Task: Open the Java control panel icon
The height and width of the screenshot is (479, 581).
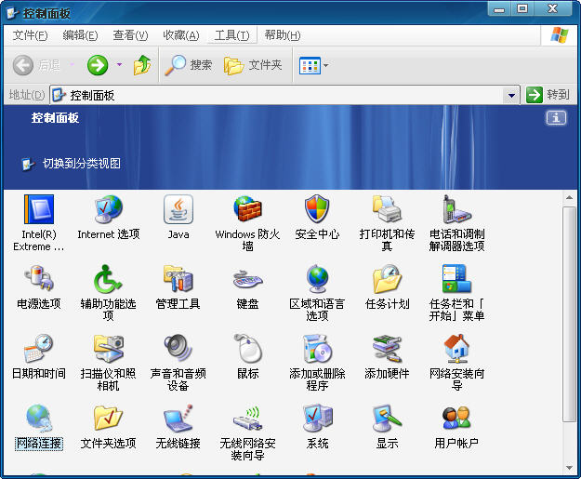Action: [x=178, y=210]
